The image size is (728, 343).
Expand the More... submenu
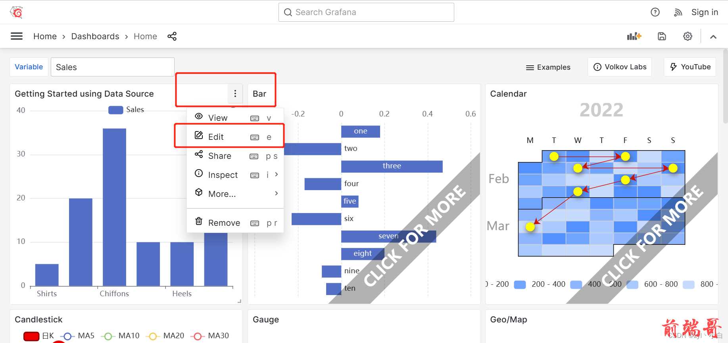click(x=235, y=194)
